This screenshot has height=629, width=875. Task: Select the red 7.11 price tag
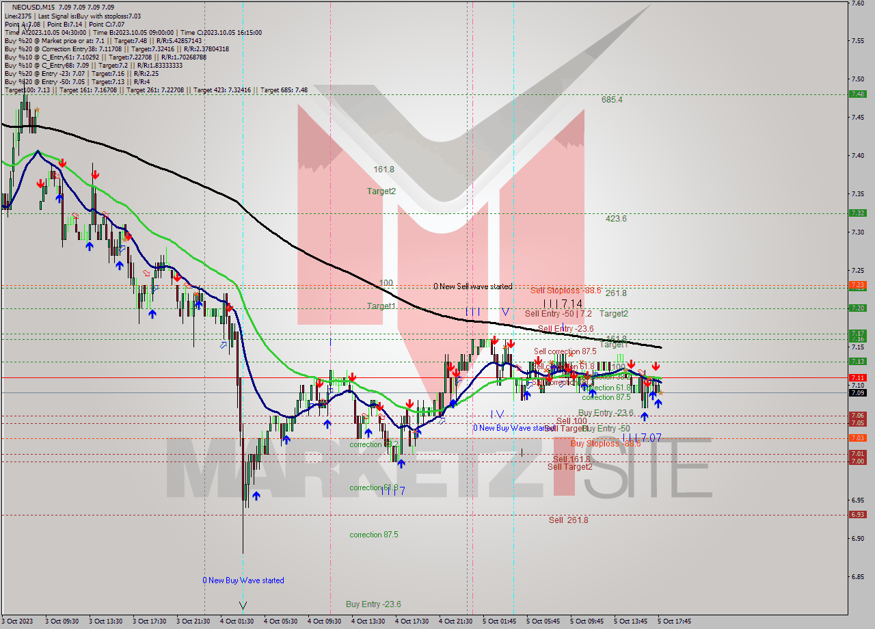pos(857,377)
